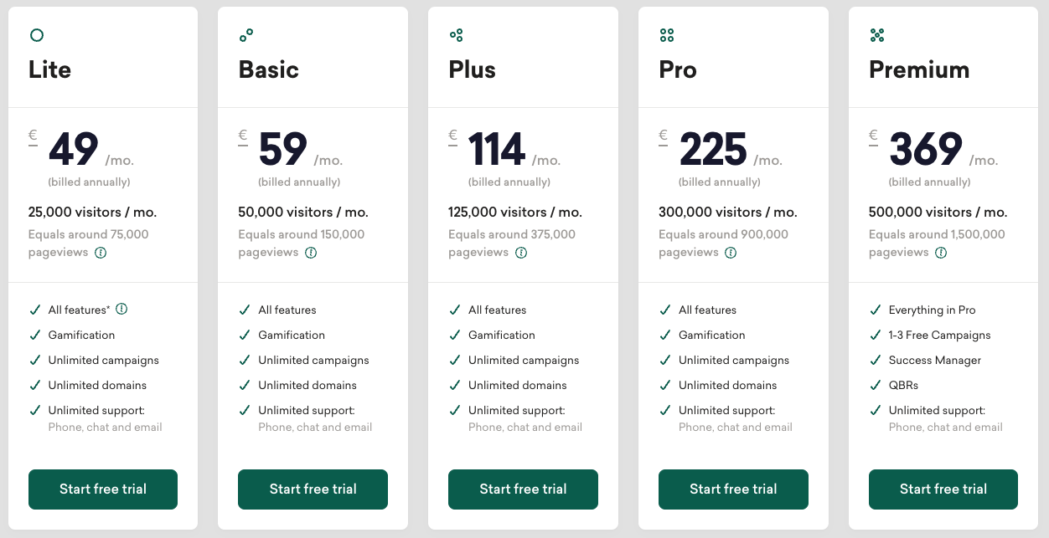The height and width of the screenshot is (538, 1049).
Task: Open pageviews info icon in Plus plan
Action: click(521, 253)
